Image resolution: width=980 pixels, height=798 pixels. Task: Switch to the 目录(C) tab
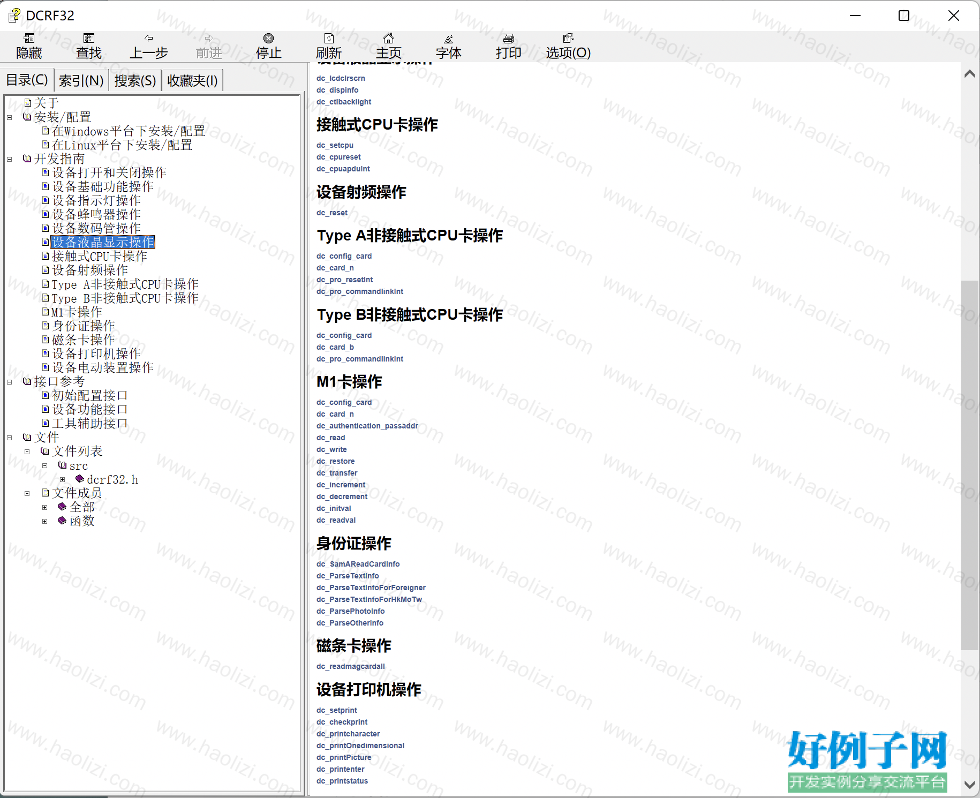pos(27,80)
